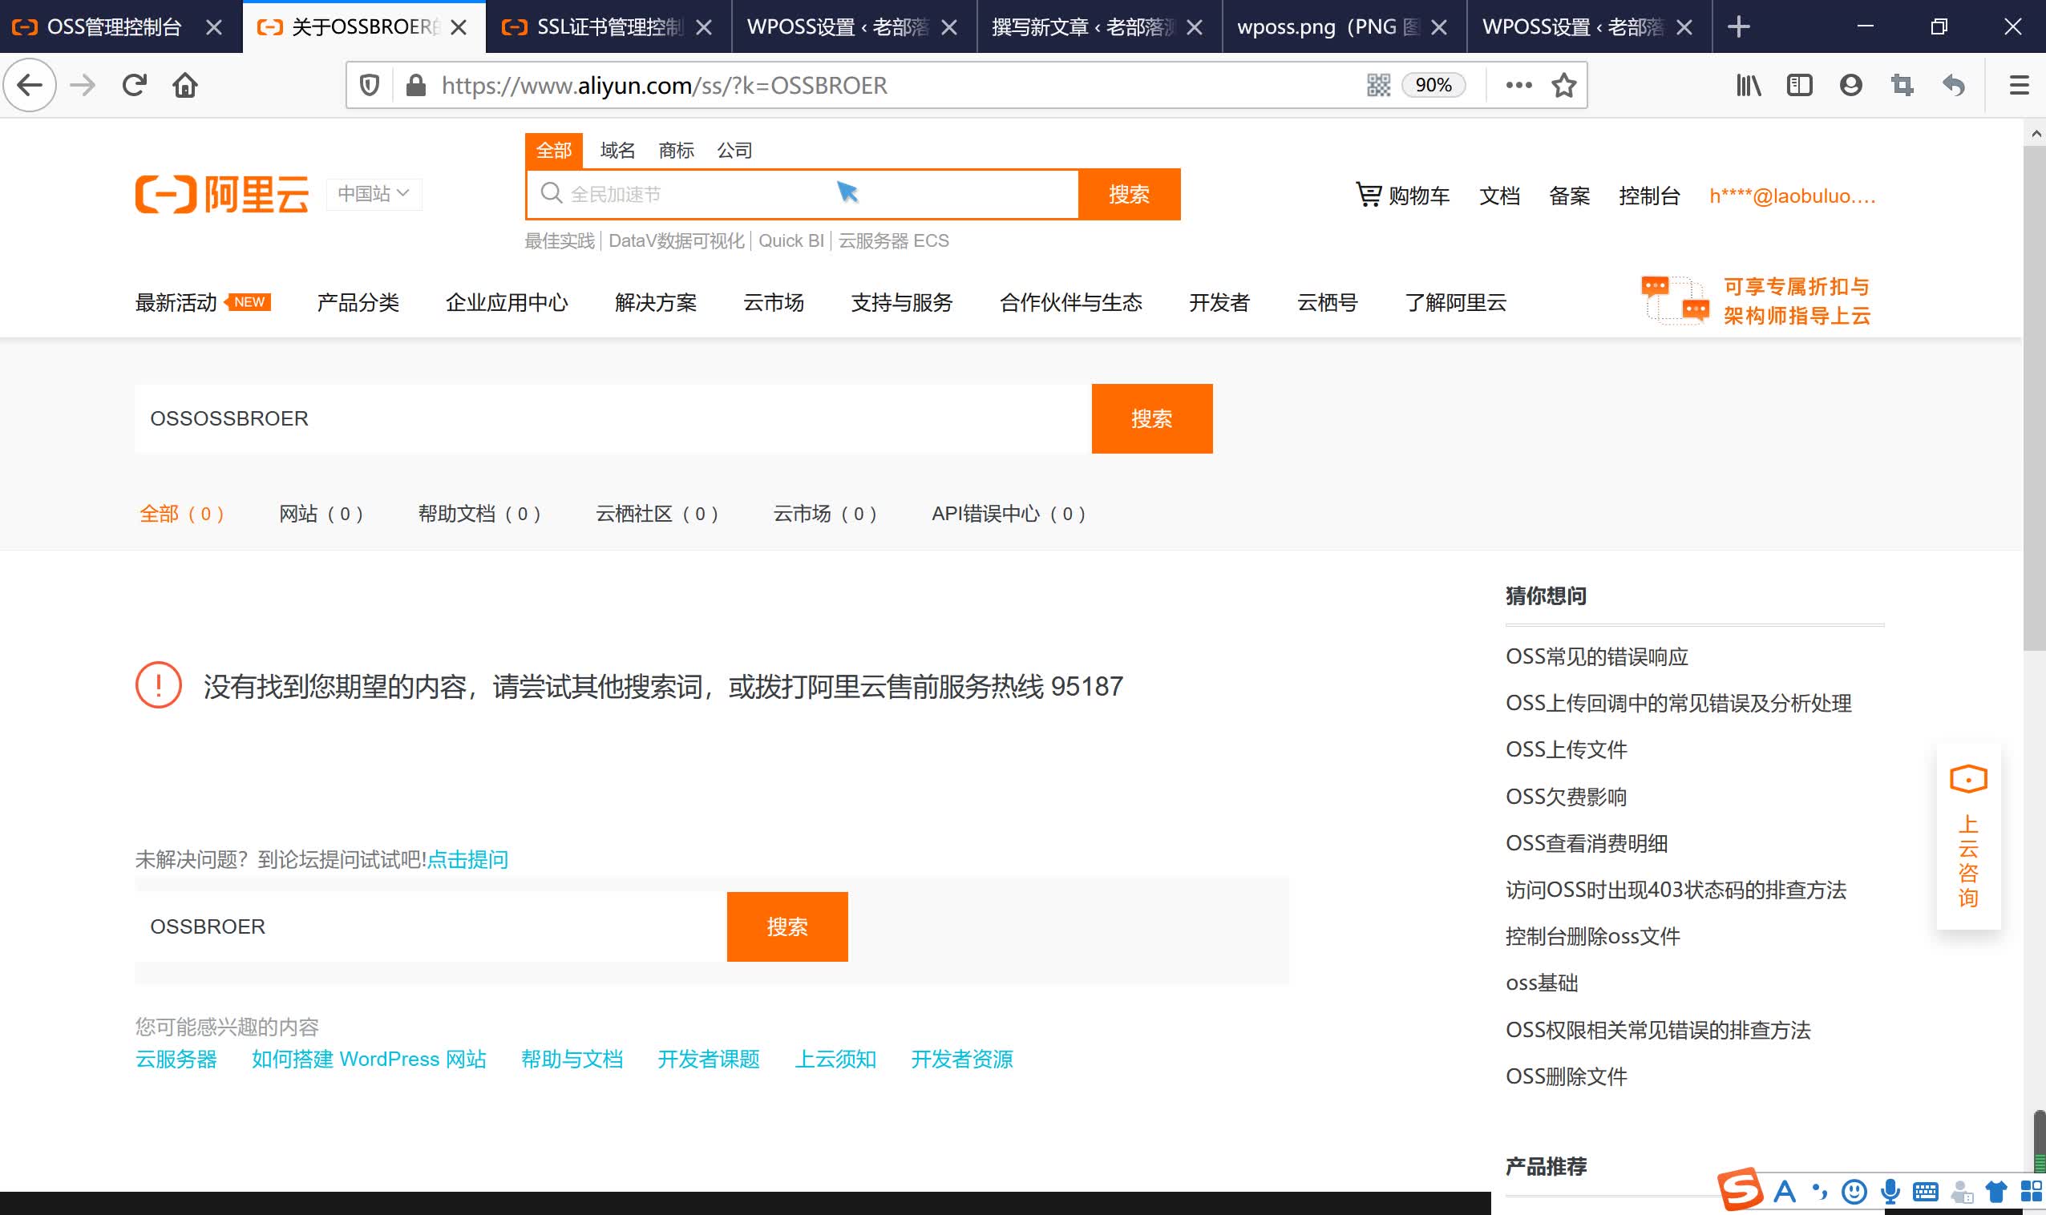
Task: Open OSS常见的错误响应 suggestion
Action: click(x=1596, y=656)
